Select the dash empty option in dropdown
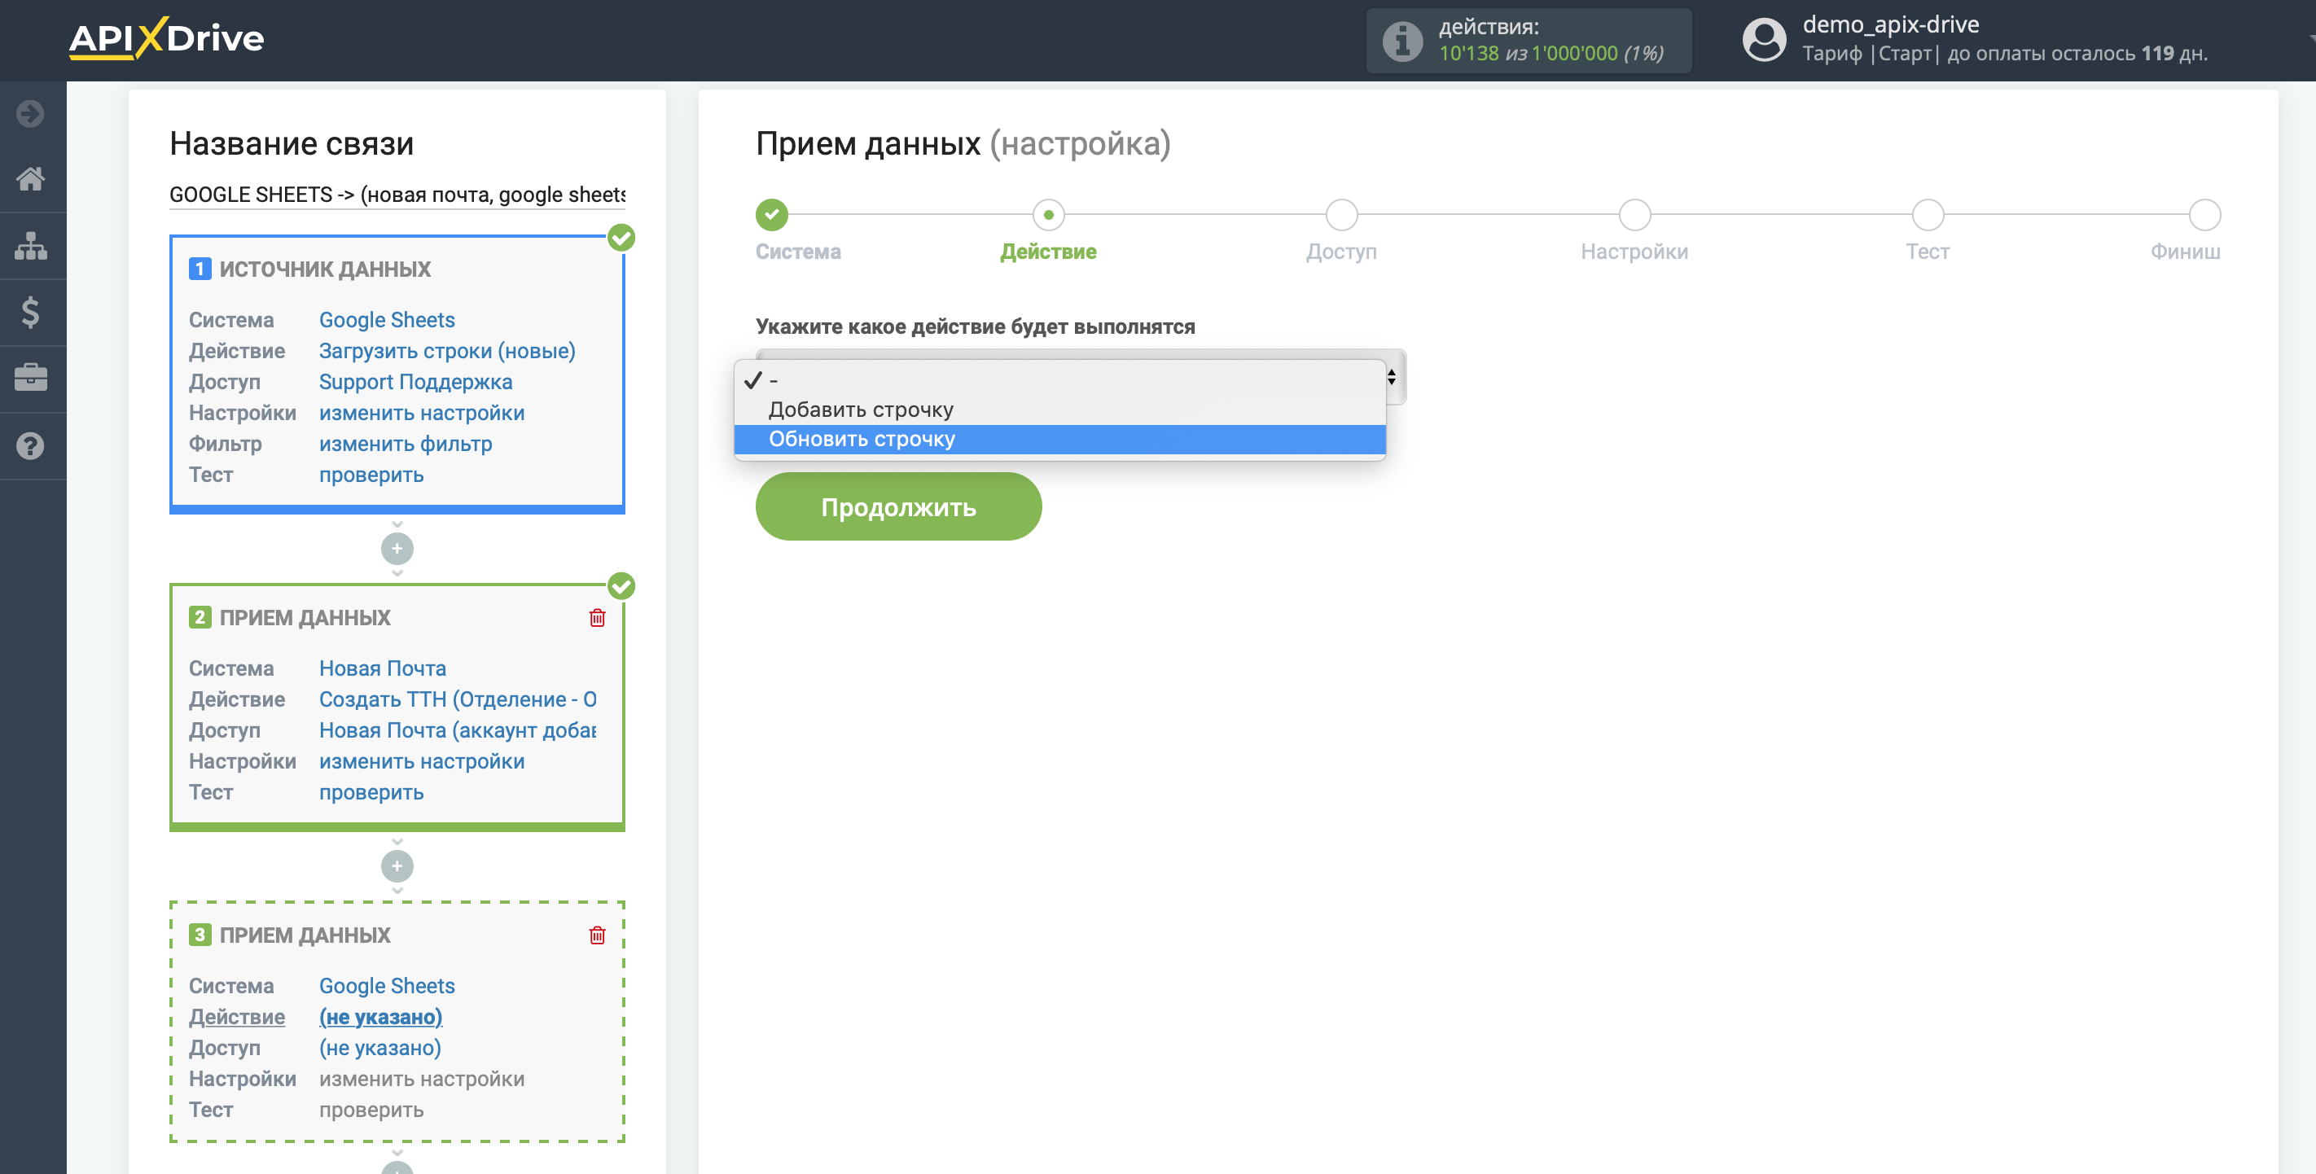2316x1174 pixels. coord(1059,380)
